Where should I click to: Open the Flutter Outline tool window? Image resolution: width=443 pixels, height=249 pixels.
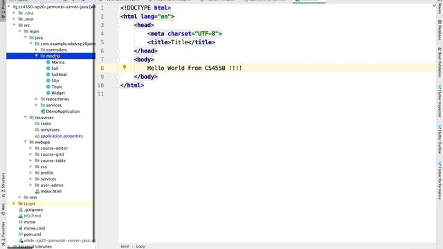coord(440,139)
